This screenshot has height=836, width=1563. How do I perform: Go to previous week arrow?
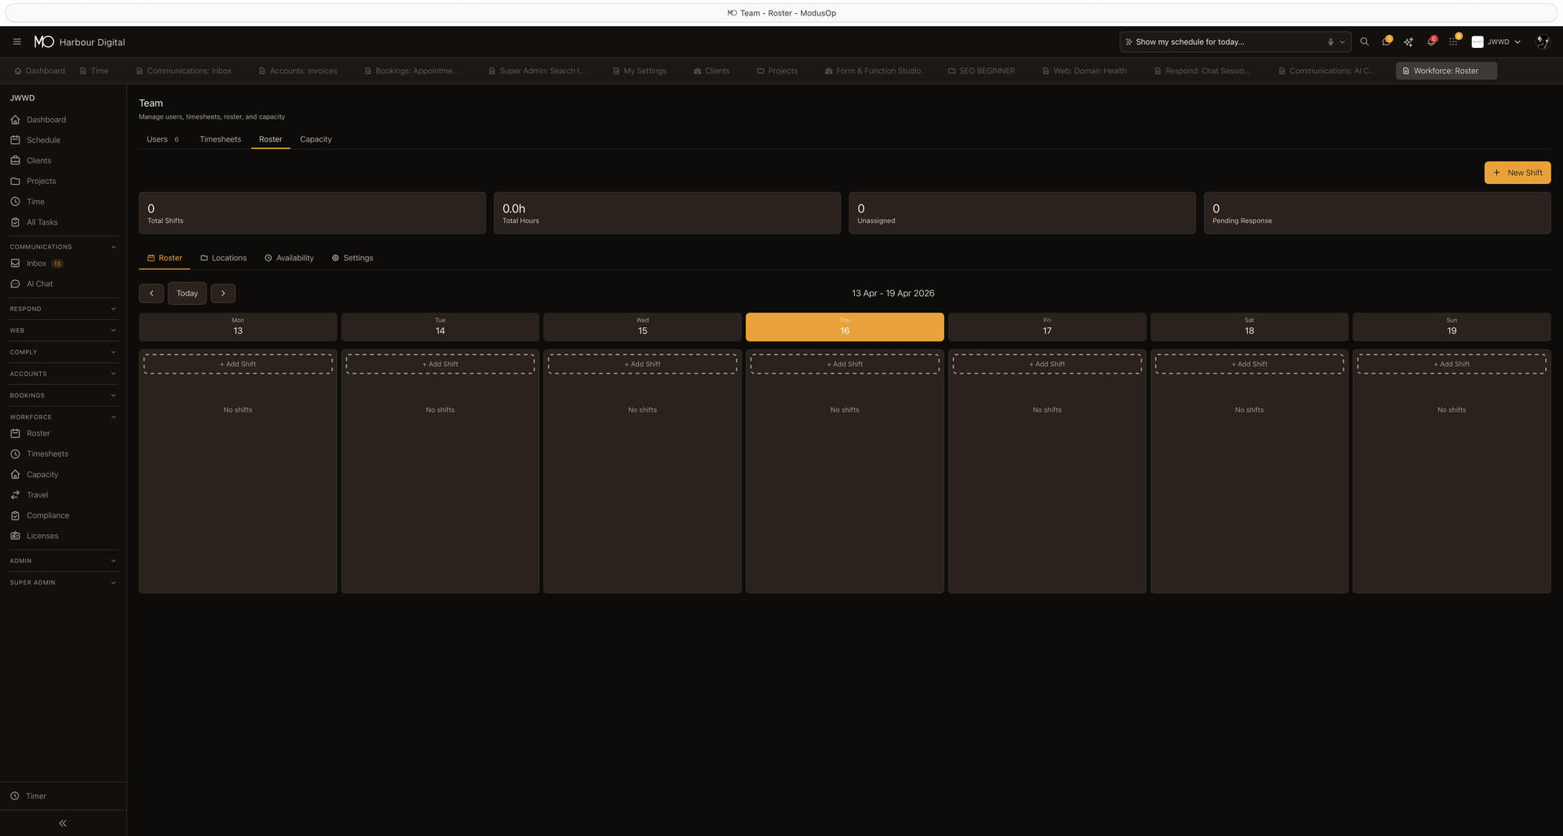(x=151, y=293)
